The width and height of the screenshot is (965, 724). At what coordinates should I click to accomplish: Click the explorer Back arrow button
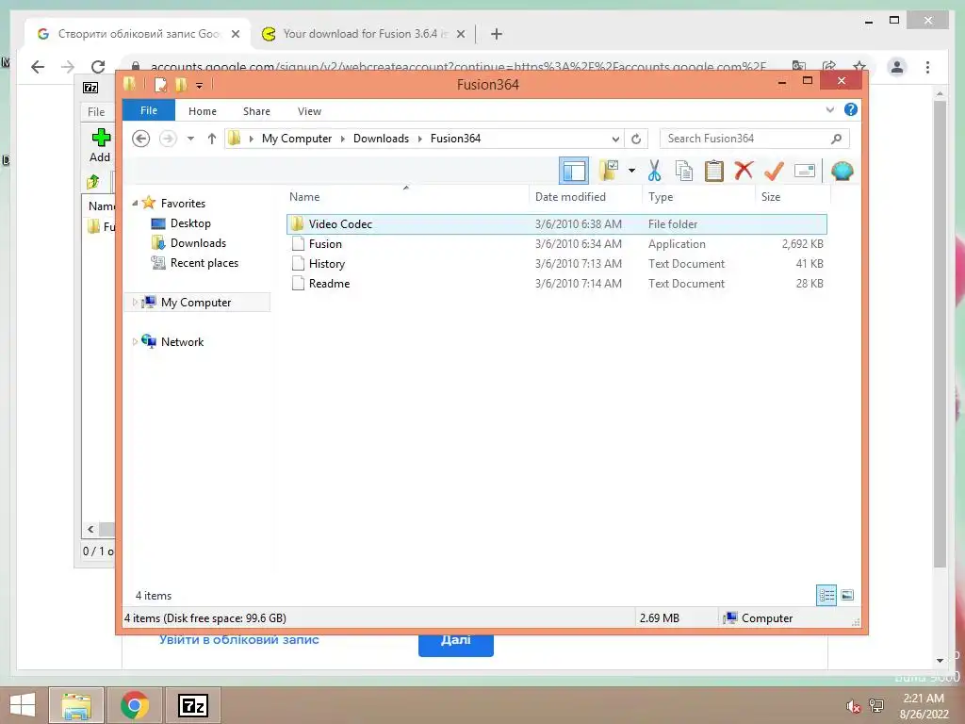141,139
